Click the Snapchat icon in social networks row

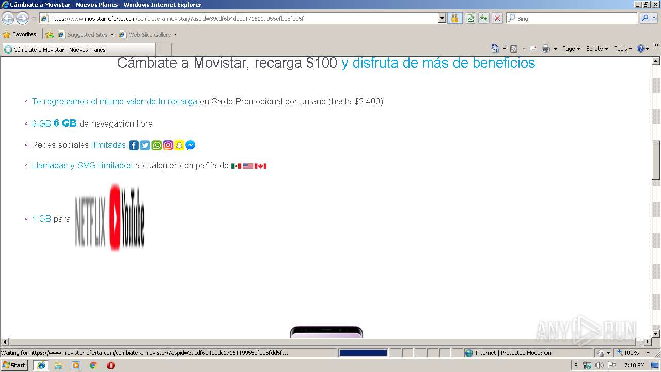click(179, 145)
